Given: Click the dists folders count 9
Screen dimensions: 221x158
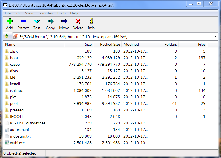Looking at the screenshot, I should click(175, 71).
